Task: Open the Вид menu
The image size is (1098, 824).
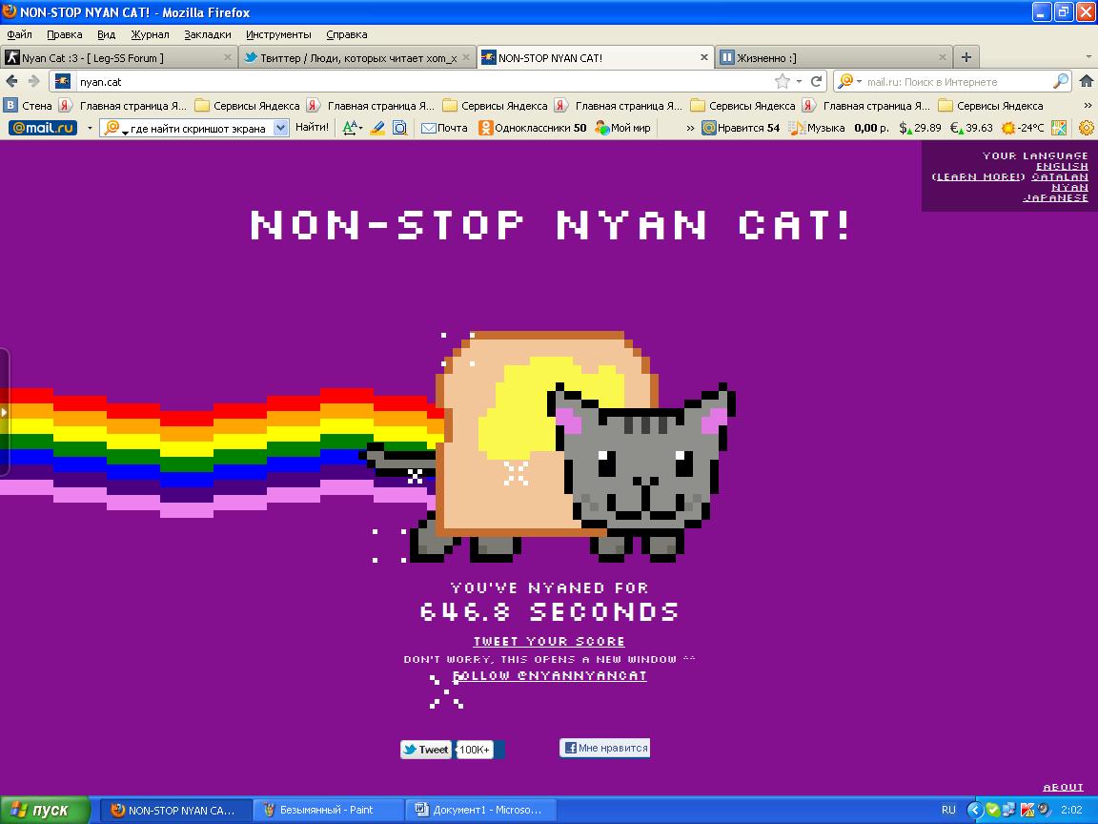Action: (107, 34)
